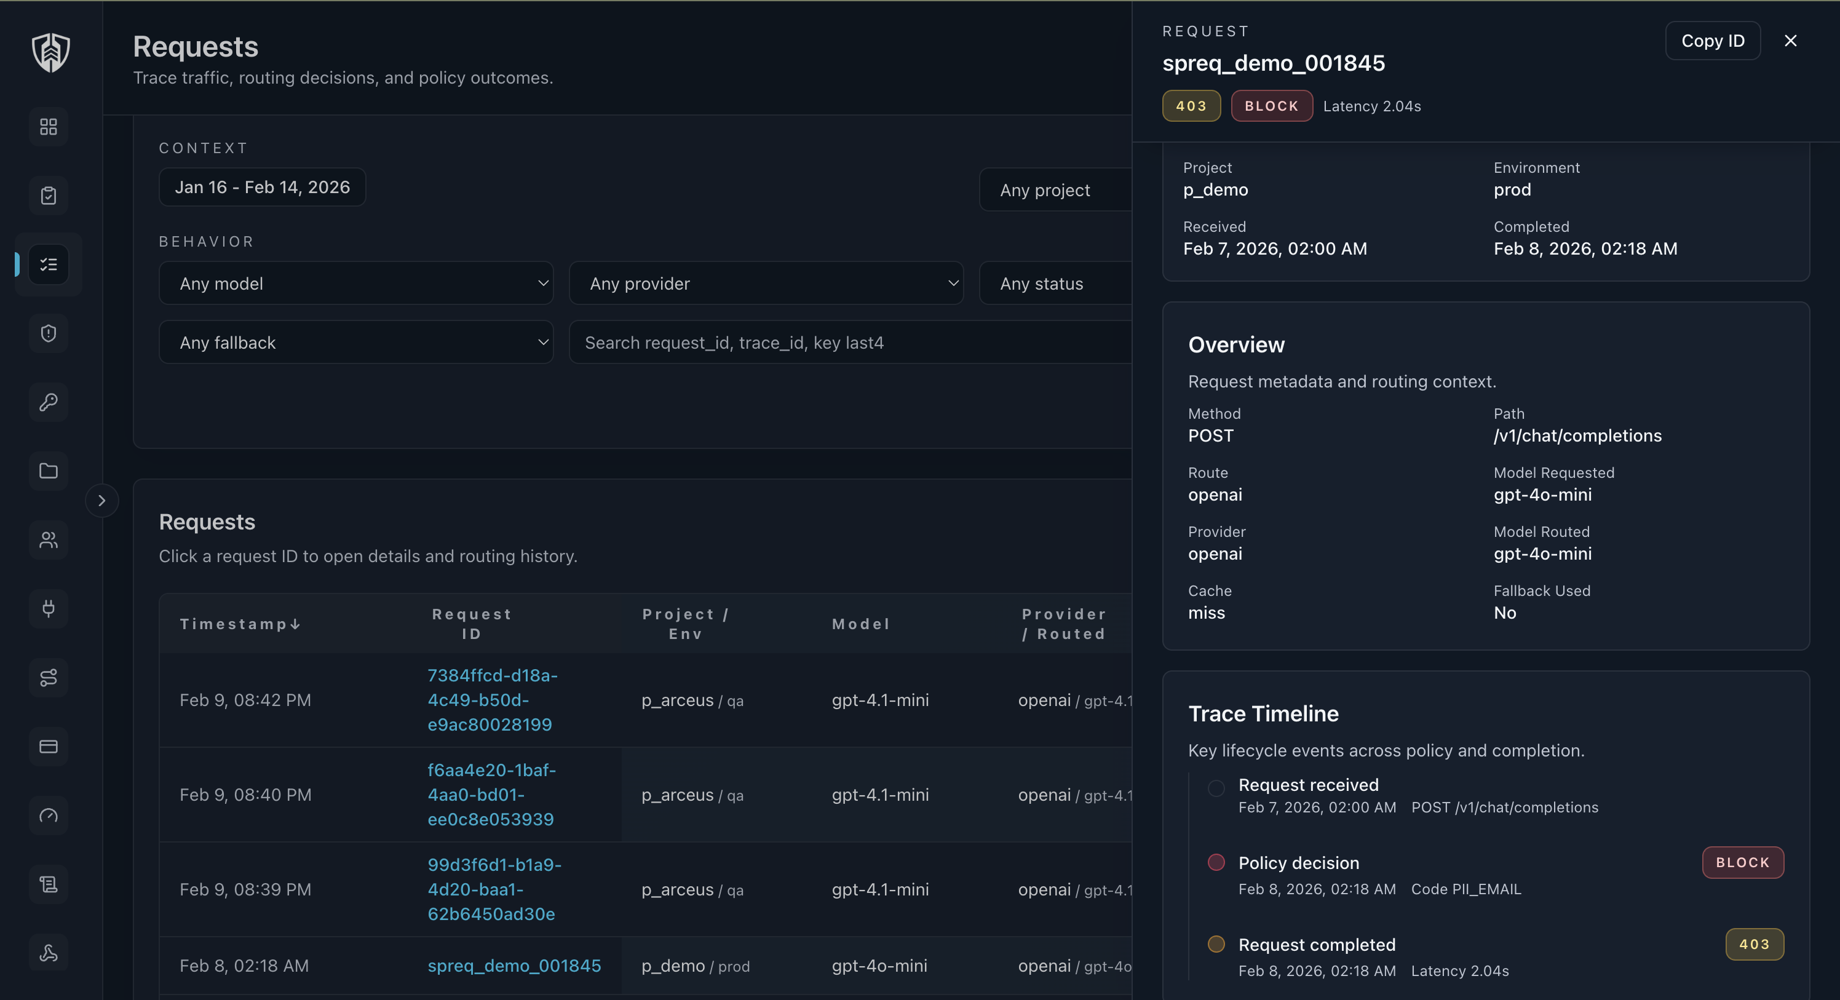The height and width of the screenshot is (1000, 1840).
Task: Select the routing connections icon
Action: (48, 677)
